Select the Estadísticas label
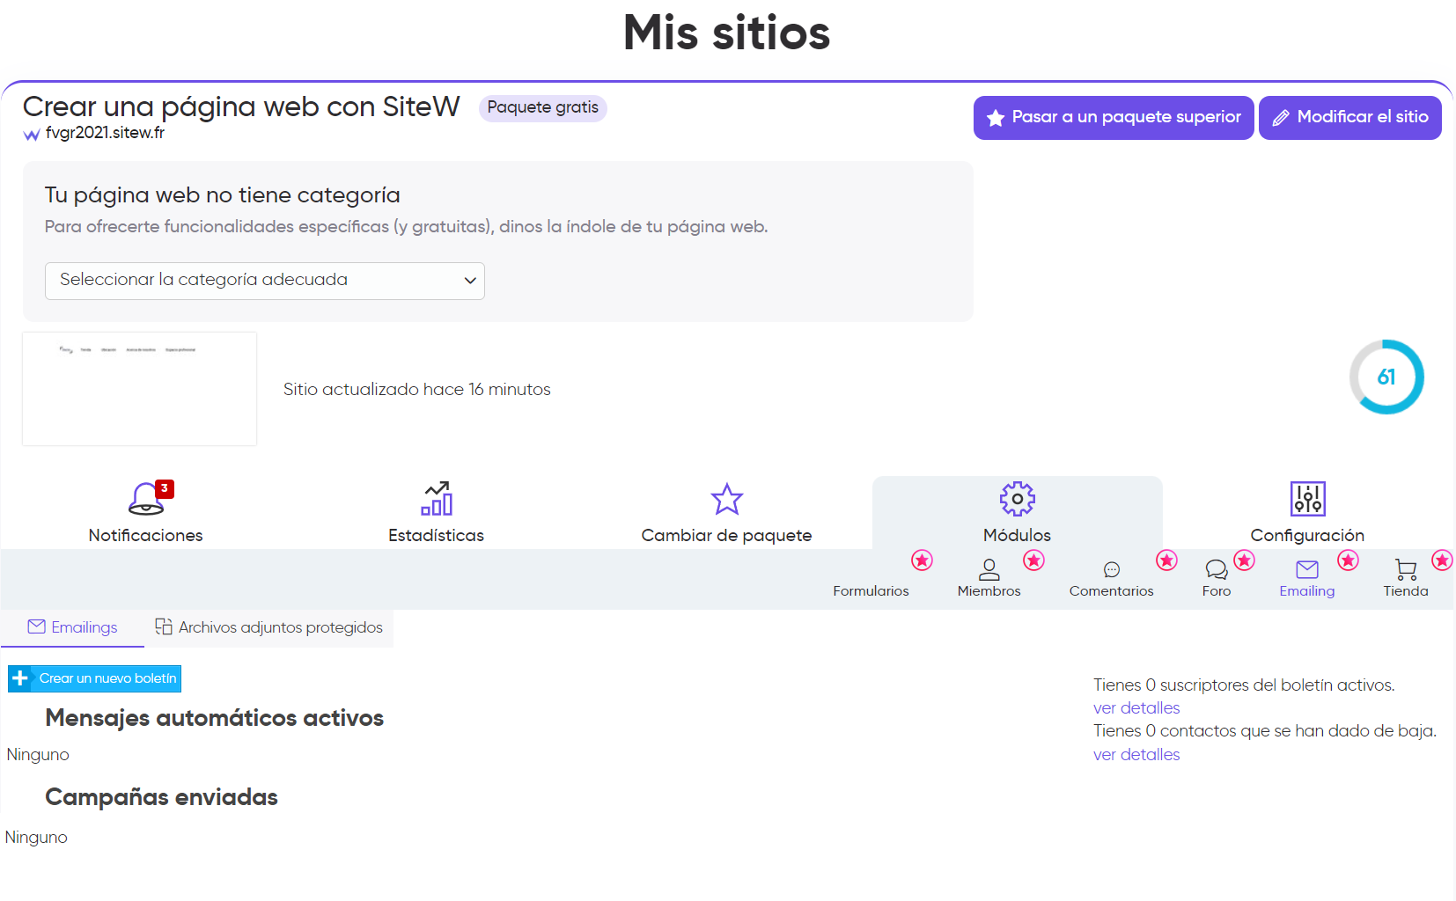Screen dimensions: 1456x901 point(437,535)
